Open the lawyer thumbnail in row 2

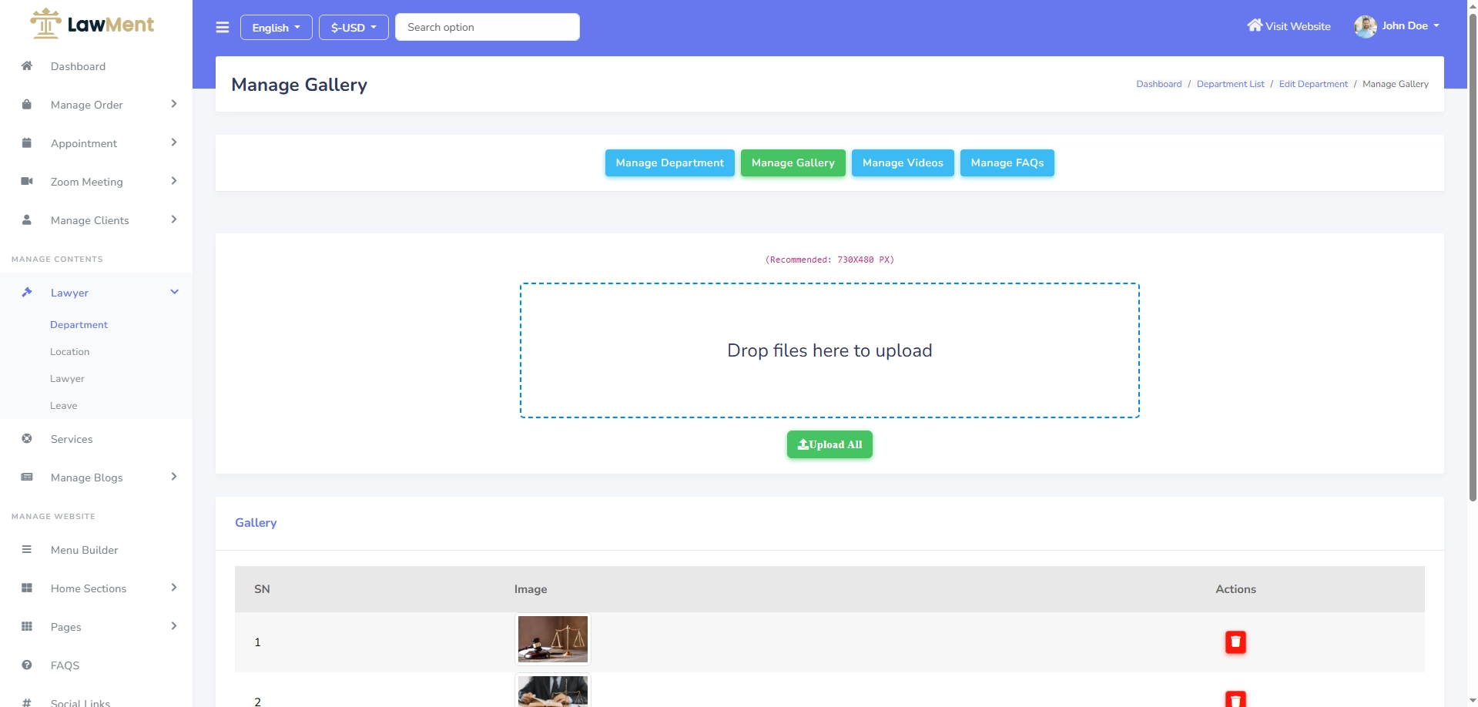553,691
